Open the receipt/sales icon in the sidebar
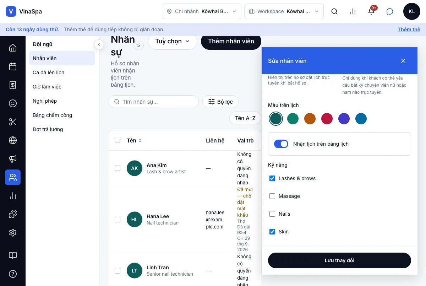 pyautogui.click(x=13, y=85)
